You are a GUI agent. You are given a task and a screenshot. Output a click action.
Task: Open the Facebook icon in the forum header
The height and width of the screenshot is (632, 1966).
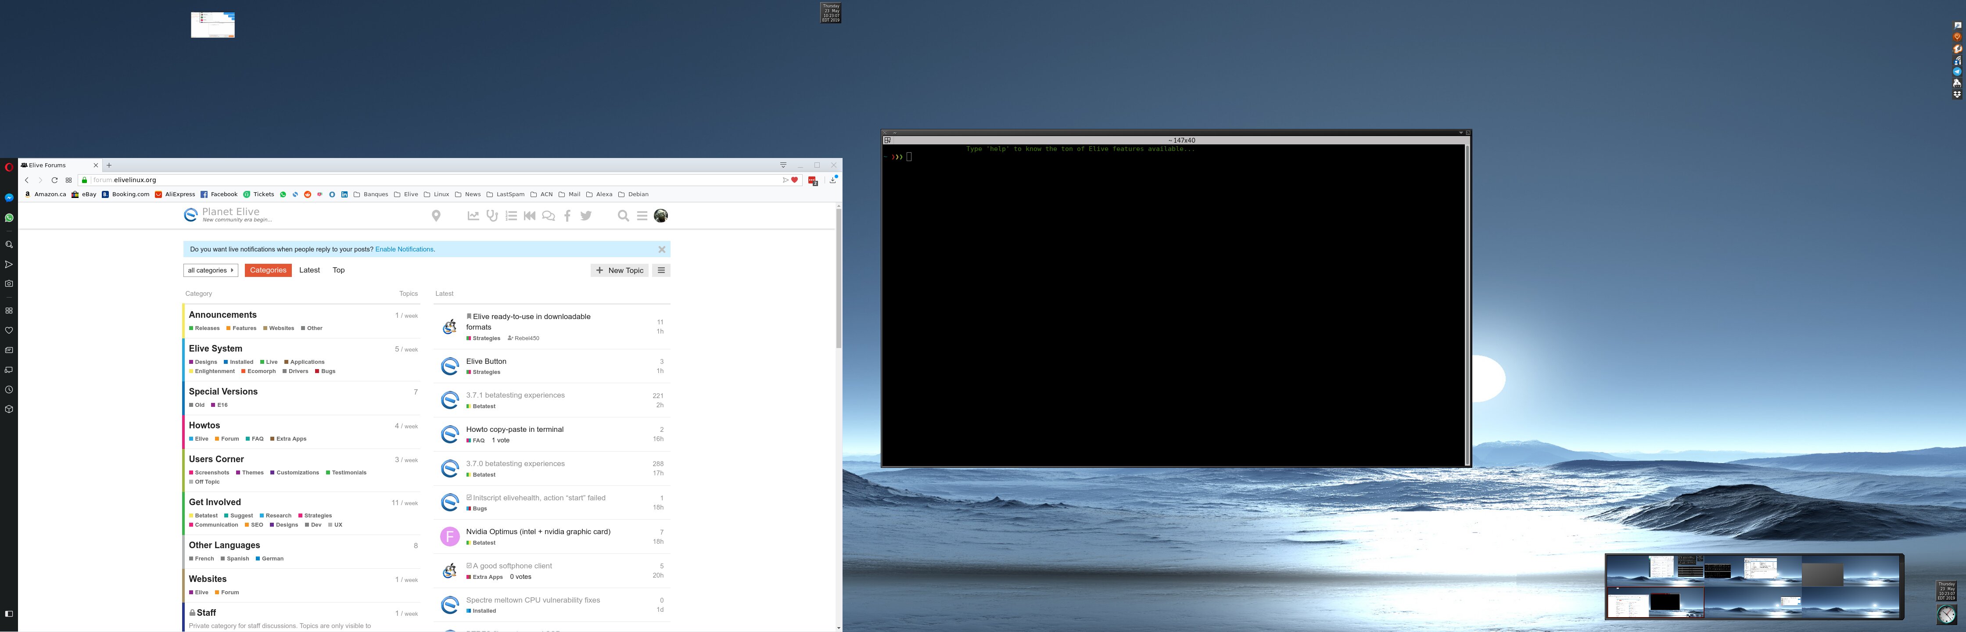pyautogui.click(x=567, y=216)
